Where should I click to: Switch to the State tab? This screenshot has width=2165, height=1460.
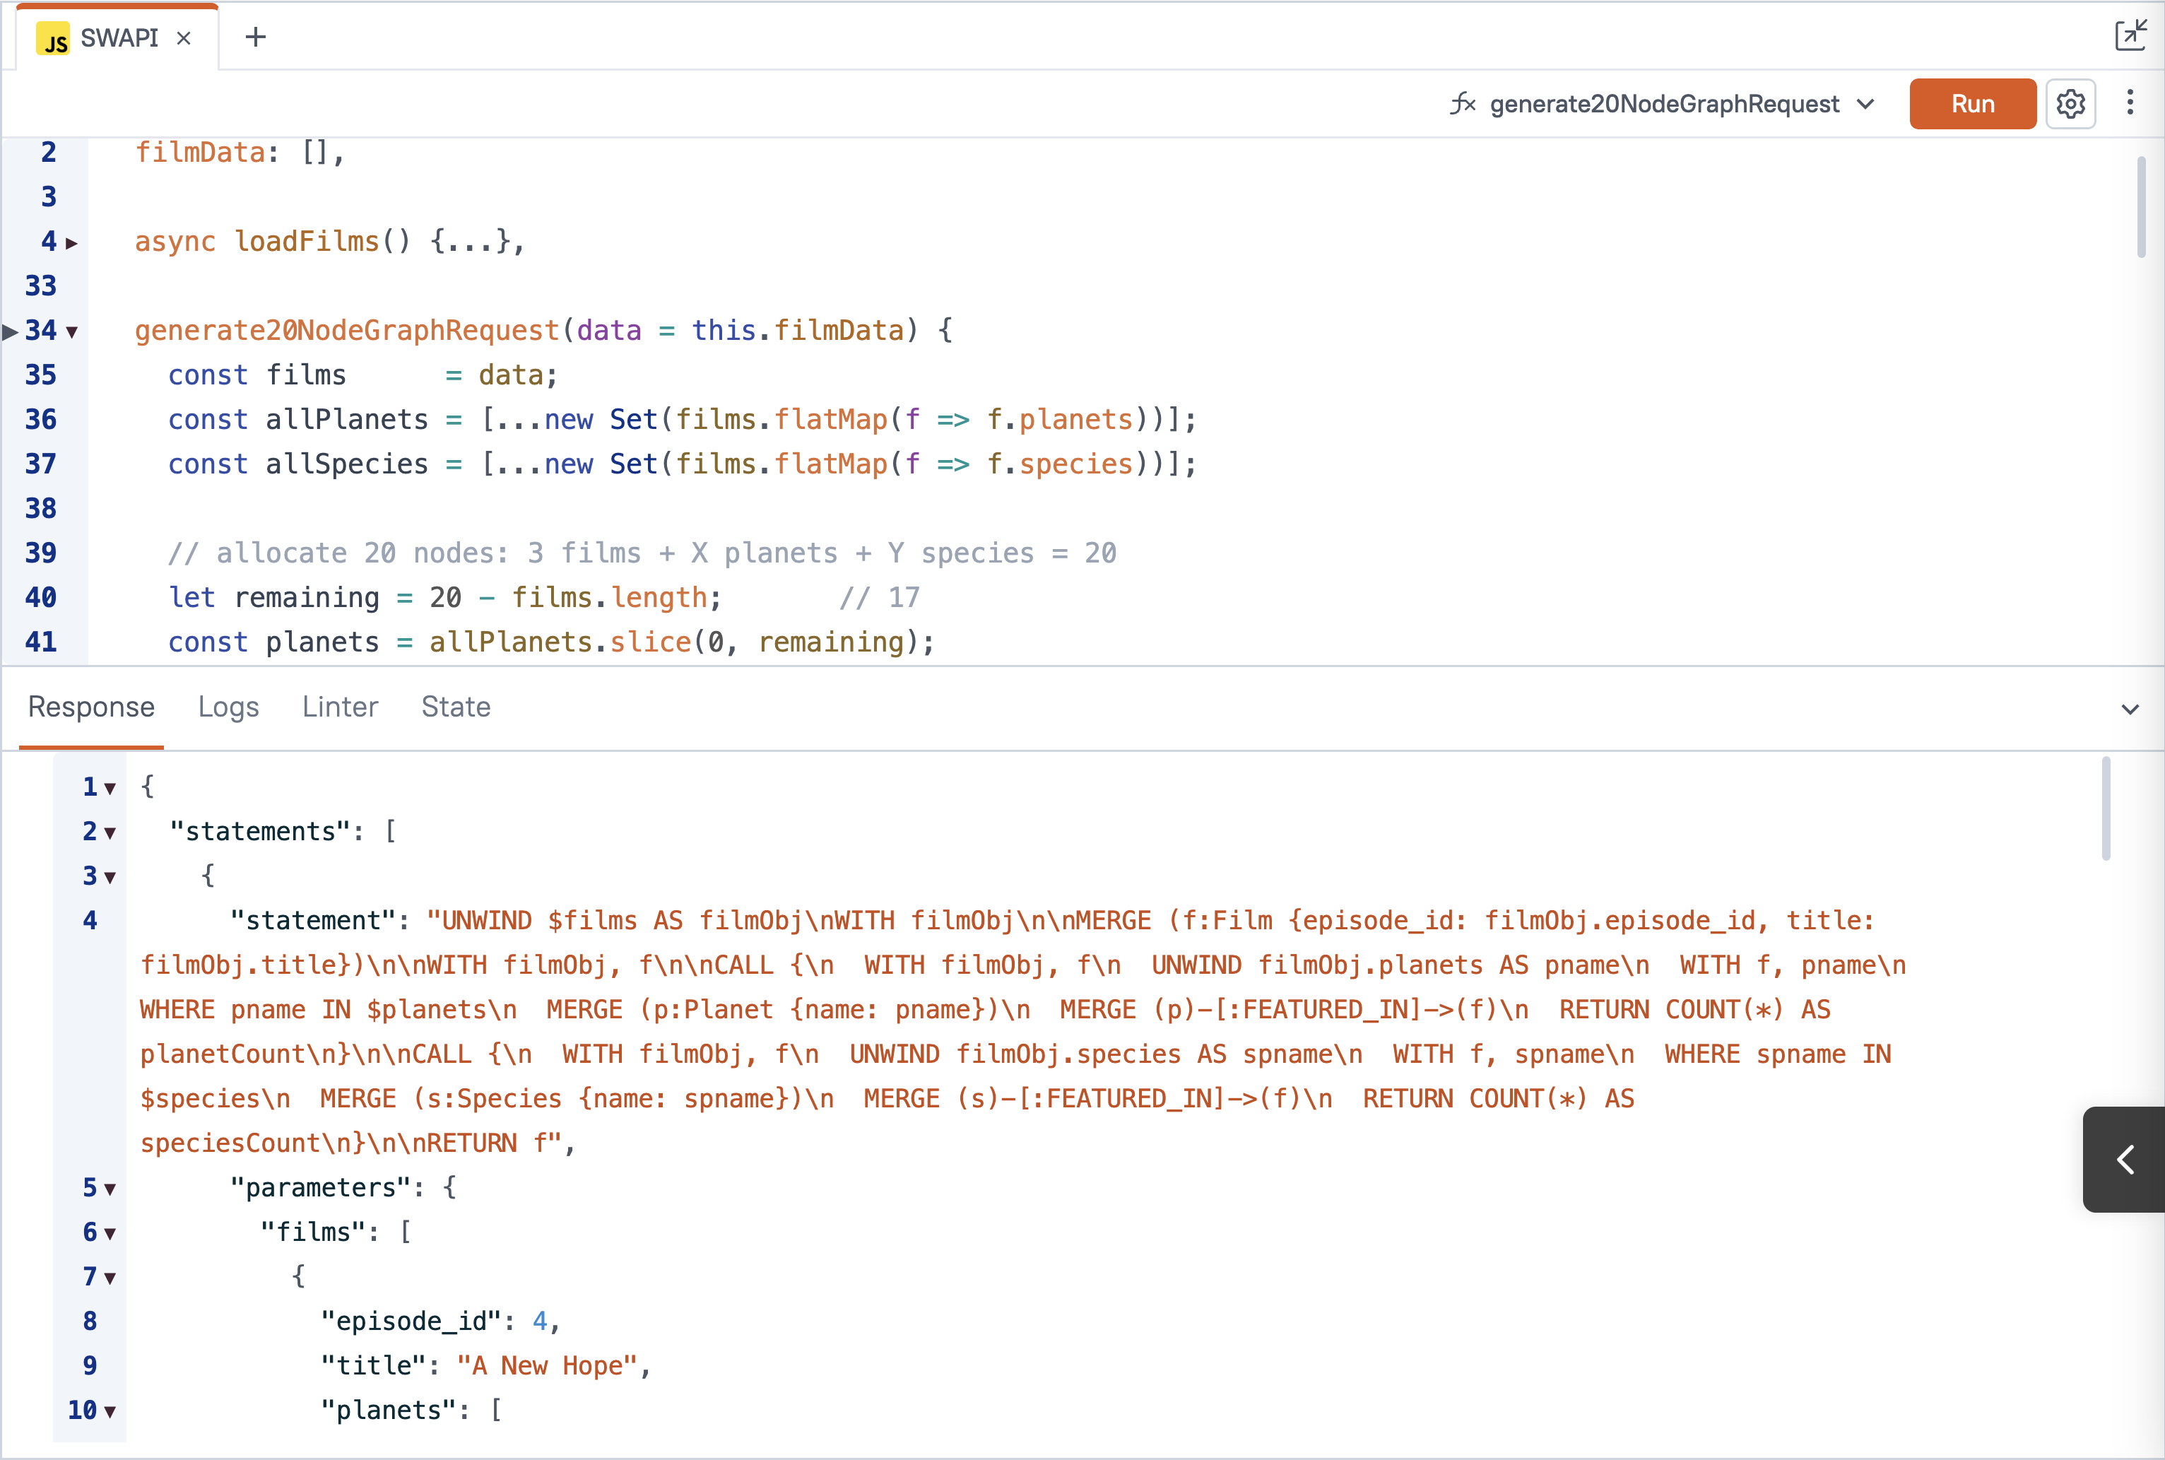pos(455,707)
